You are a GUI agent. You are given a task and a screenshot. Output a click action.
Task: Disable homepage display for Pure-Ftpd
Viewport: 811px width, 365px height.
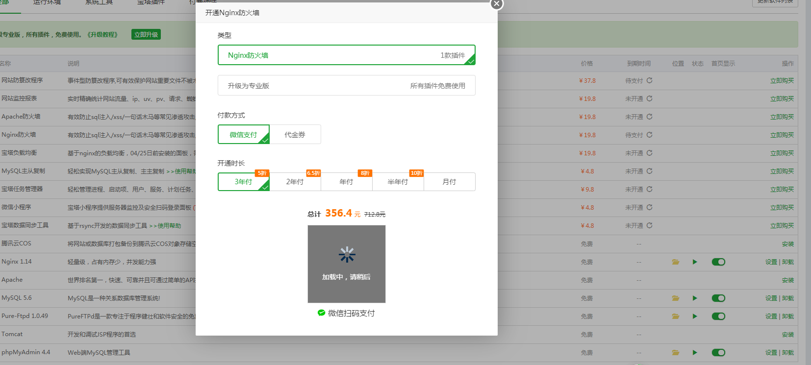[718, 316]
